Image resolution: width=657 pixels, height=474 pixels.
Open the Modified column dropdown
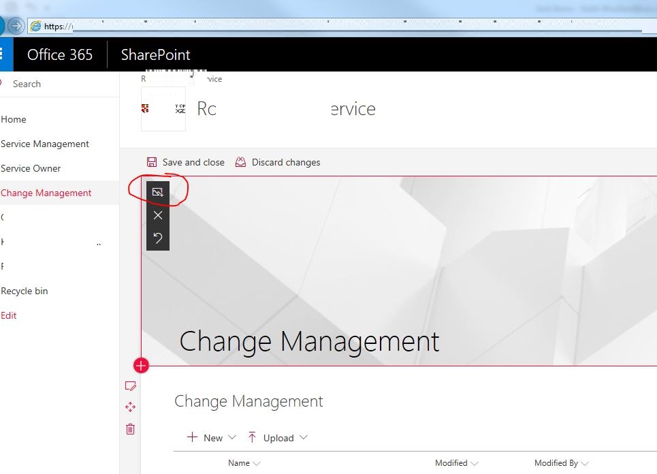475,464
